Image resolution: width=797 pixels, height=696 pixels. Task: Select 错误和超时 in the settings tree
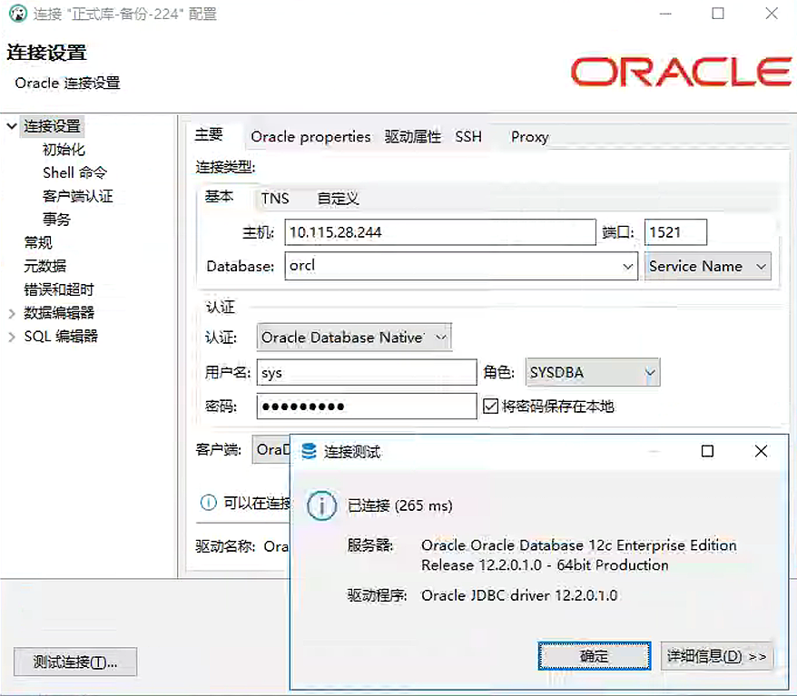(x=59, y=289)
